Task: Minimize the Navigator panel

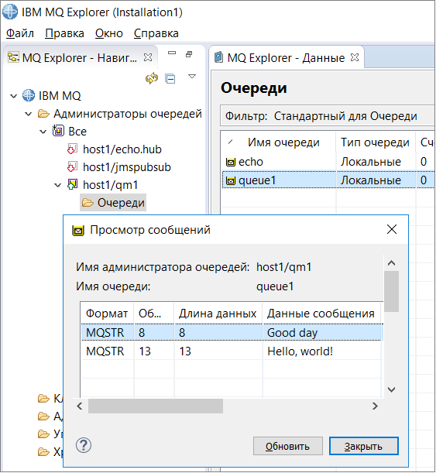Action: pyautogui.click(x=172, y=53)
